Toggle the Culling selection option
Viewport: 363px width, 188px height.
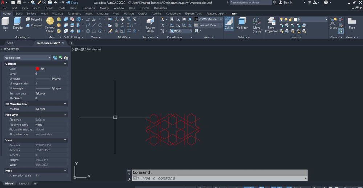pyautogui.click(x=229, y=23)
